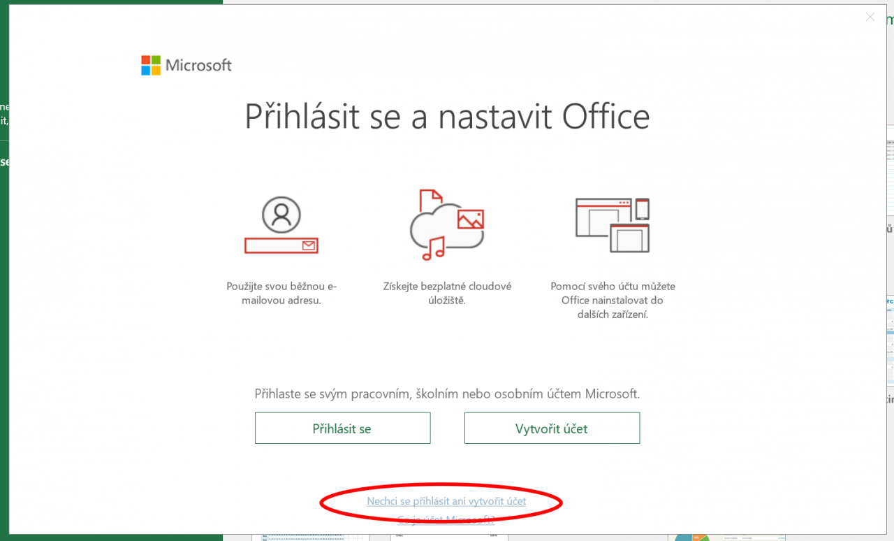
Task: Click the cloud storage illustration icon
Action: (x=447, y=224)
